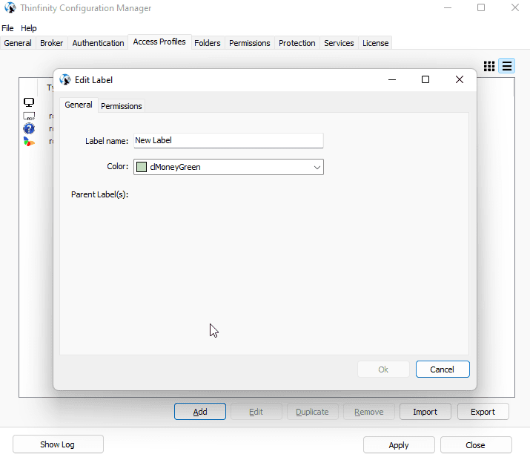
Task: Click the Export button
Action: coord(483,412)
